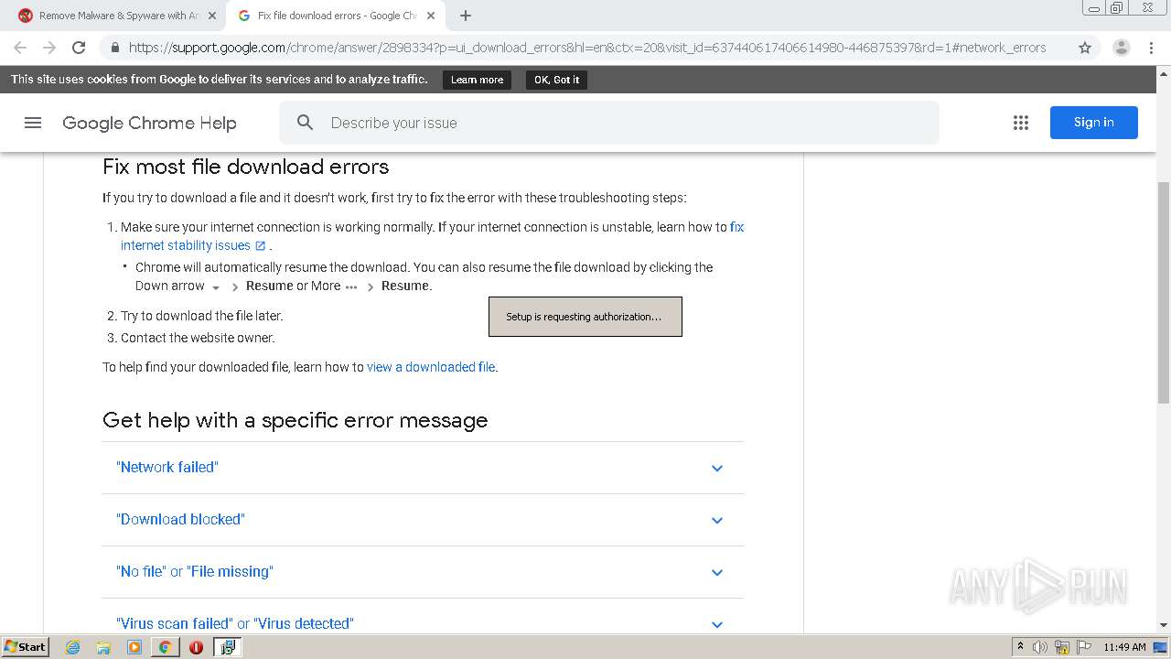Click the page vertical scrollbar thumb

click(1164, 292)
